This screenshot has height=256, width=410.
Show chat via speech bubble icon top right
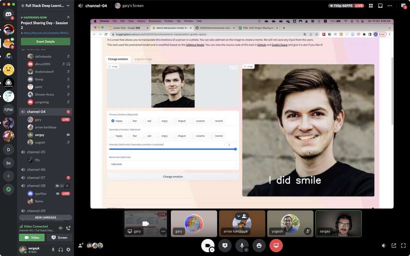403,6
